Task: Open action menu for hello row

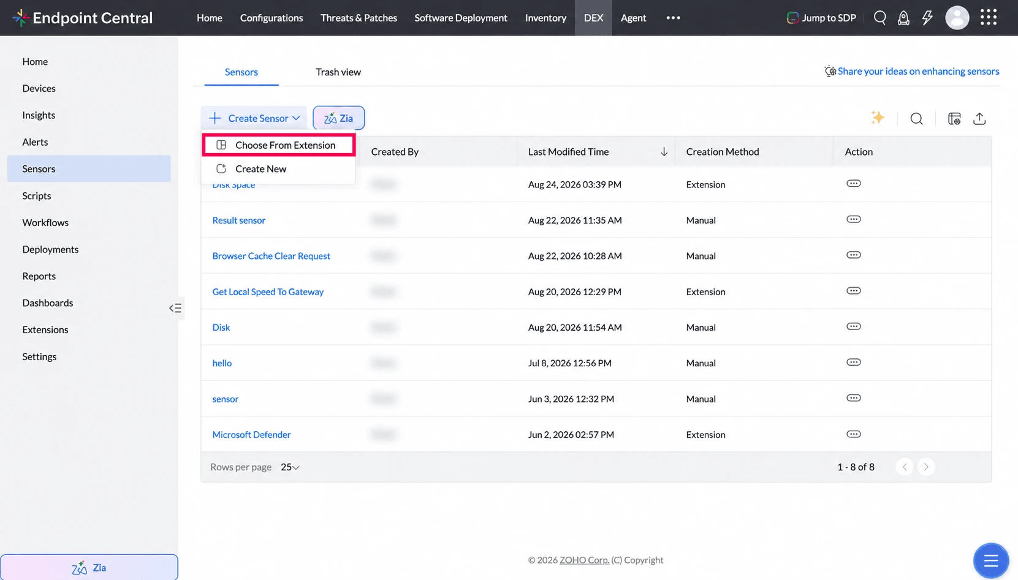Action: click(x=853, y=363)
